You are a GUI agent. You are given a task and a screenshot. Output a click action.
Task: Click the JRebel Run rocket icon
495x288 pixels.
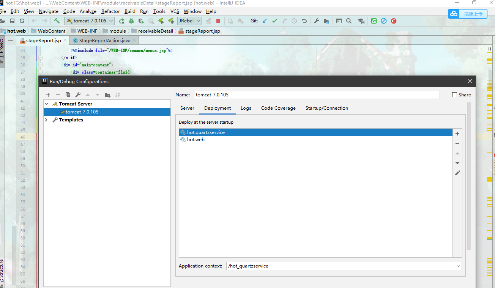point(161,21)
